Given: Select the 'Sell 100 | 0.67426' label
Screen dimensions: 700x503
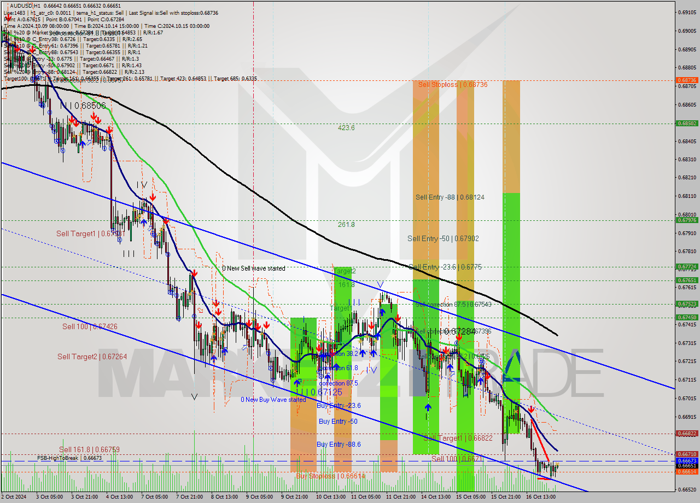Looking at the screenshot, I should pos(90,327).
